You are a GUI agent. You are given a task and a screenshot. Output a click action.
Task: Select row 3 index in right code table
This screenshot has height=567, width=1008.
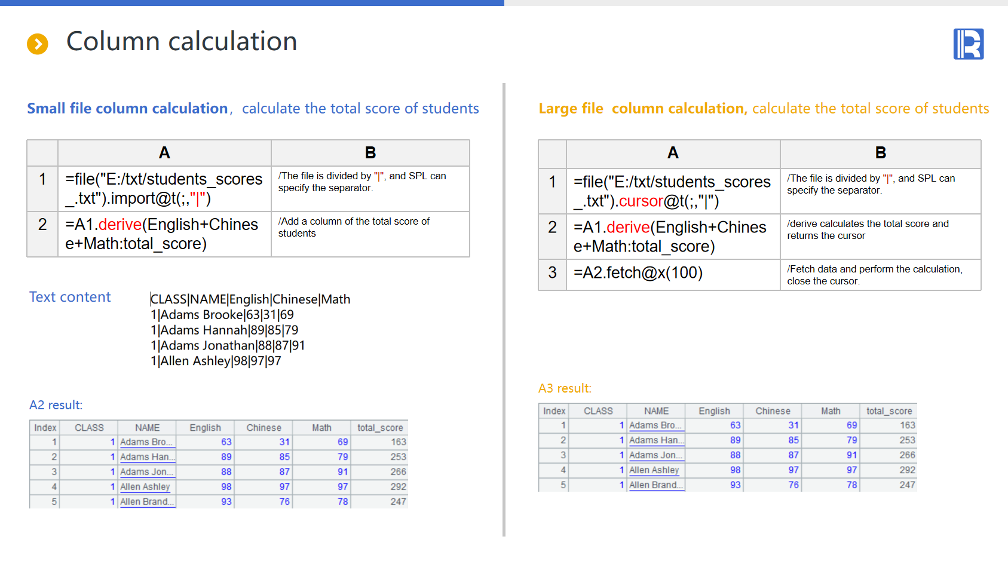pos(552,273)
